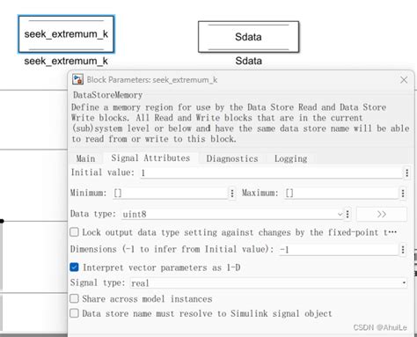Open the Minimum field three-dot options menu
The width and height of the screenshot is (417, 337).
(232, 193)
